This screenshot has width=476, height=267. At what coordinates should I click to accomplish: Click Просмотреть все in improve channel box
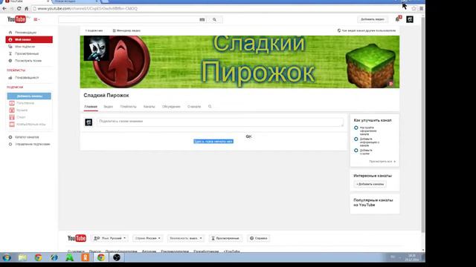tap(382, 162)
